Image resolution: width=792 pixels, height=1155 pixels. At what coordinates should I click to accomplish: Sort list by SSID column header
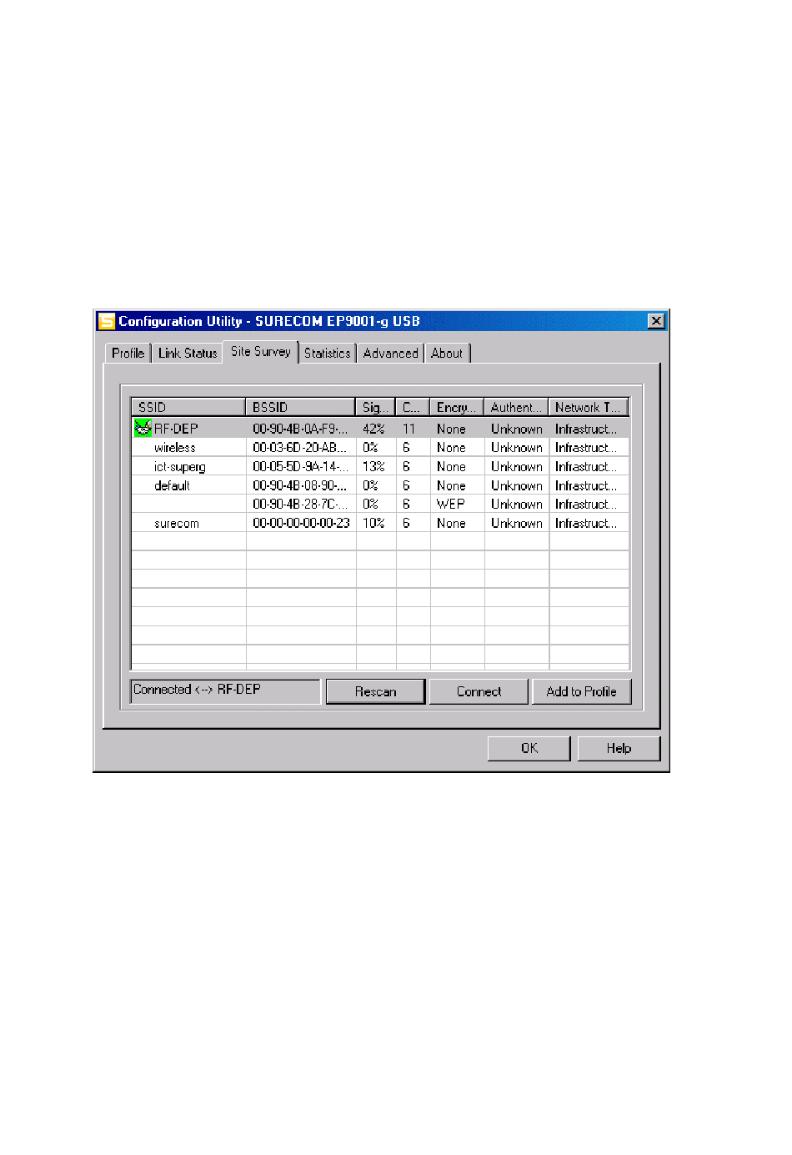[188, 408]
